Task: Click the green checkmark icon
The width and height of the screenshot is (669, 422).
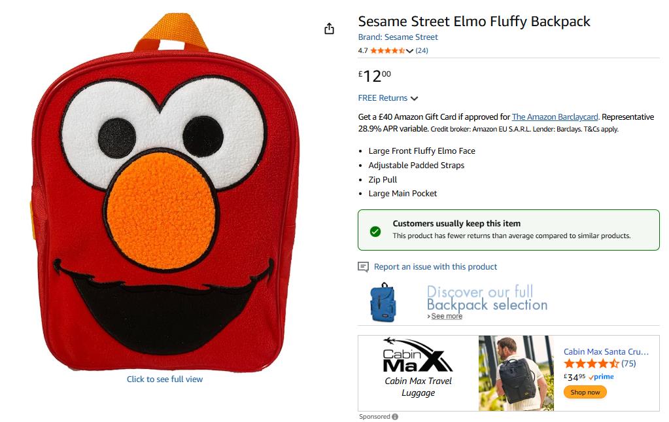Action: tap(375, 231)
